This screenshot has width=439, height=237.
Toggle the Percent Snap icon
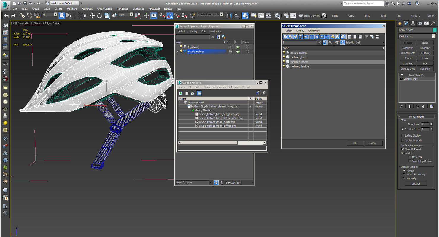[x=177, y=15]
